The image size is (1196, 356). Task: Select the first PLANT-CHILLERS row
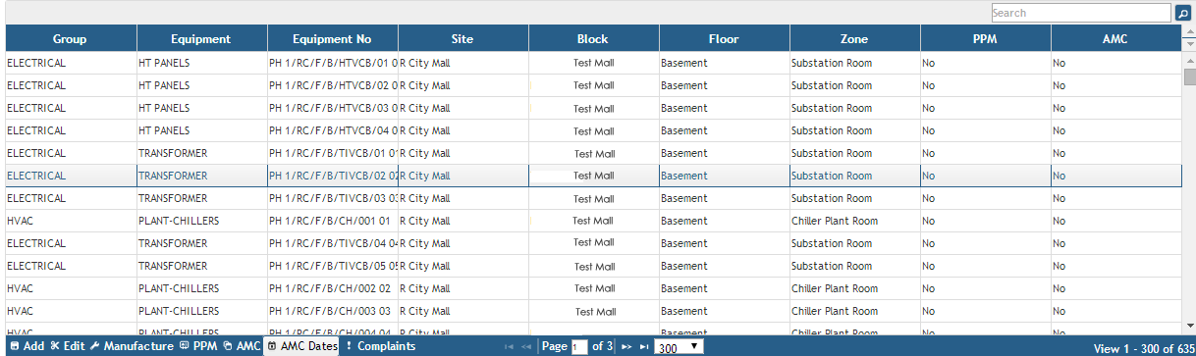pos(593,221)
